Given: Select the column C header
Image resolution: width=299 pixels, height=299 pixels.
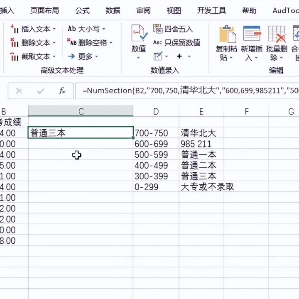Looking at the screenshot, I should pyautogui.click(x=81, y=111).
